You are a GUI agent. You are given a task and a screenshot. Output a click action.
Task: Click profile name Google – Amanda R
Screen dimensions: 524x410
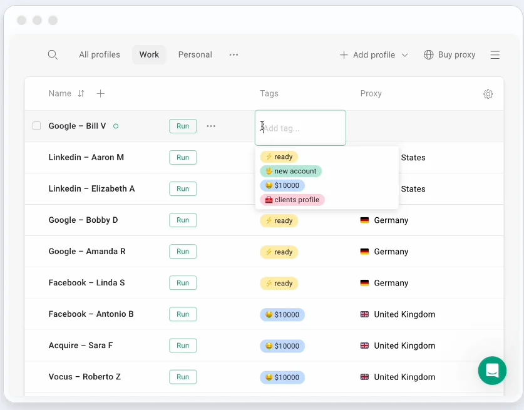click(87, 252)
